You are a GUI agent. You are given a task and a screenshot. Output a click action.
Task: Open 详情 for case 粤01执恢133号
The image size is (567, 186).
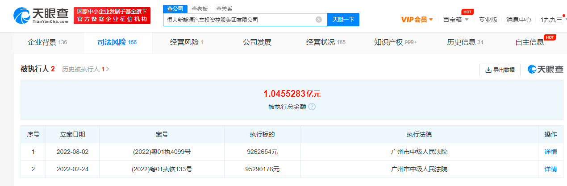click(x=550, y=169)
